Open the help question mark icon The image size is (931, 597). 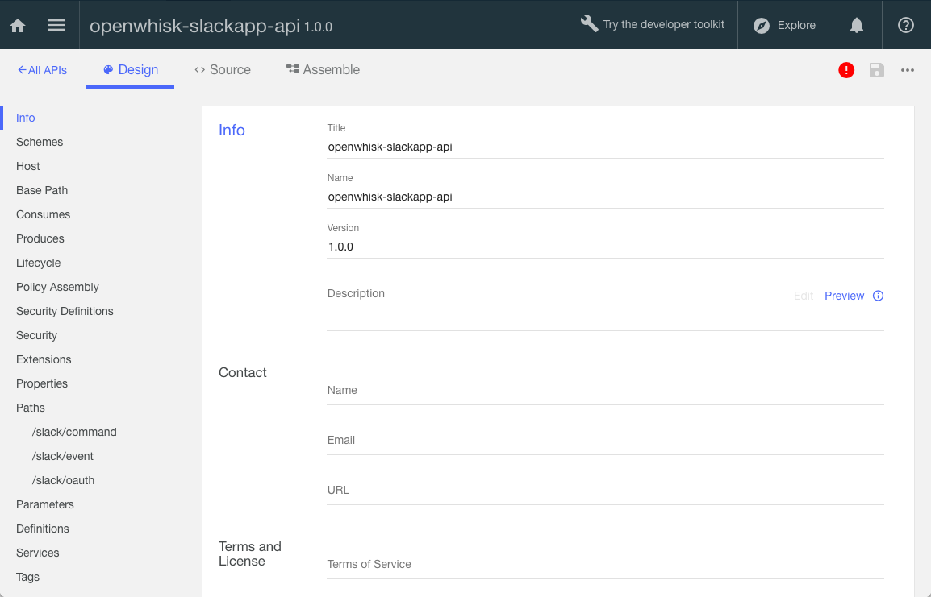coord(905,25)
